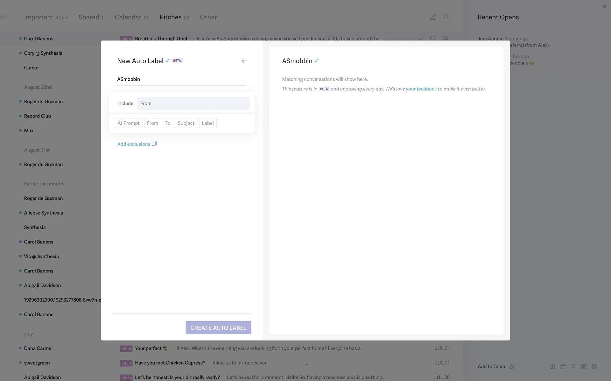Switch to the Calendar tab

(x=128, y=17)
